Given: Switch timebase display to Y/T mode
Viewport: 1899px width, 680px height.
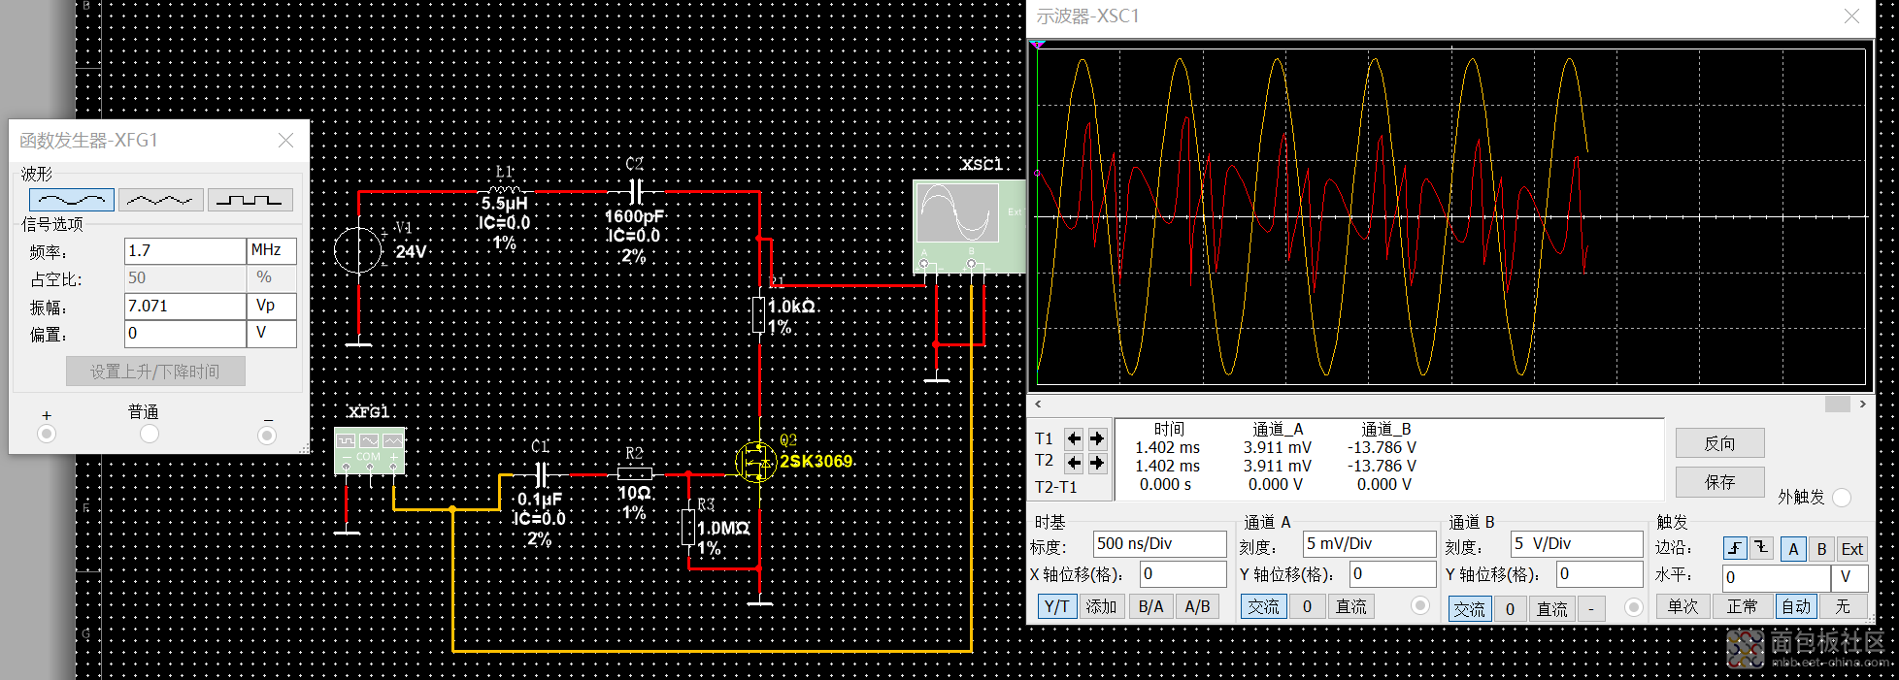Looking at the screenshot, I should coord(1055,606).
